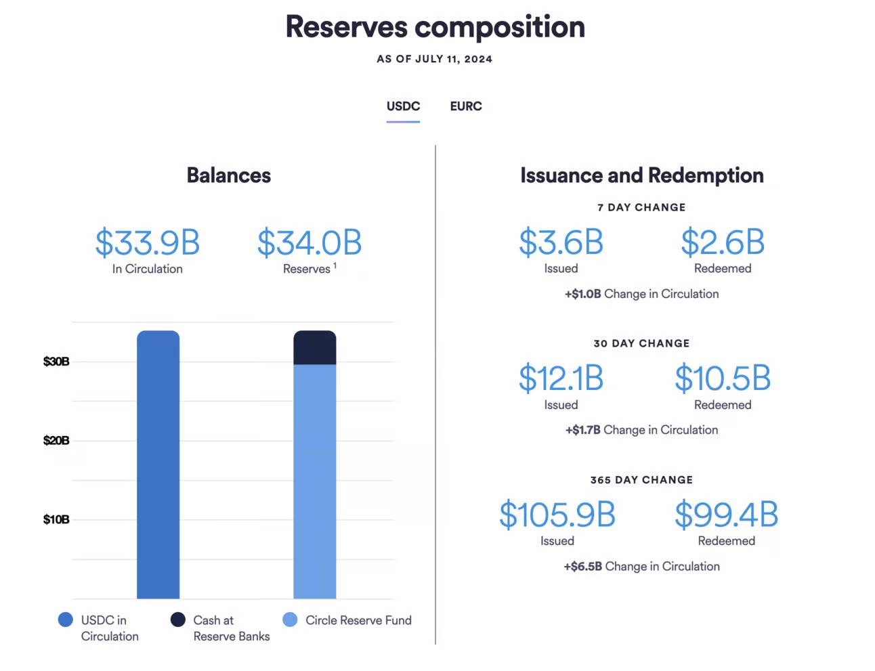Viewport: 875px width, 671px height.
Task: Click the $2.6B Redeemed 7 day value
Action: click(723, 242)
